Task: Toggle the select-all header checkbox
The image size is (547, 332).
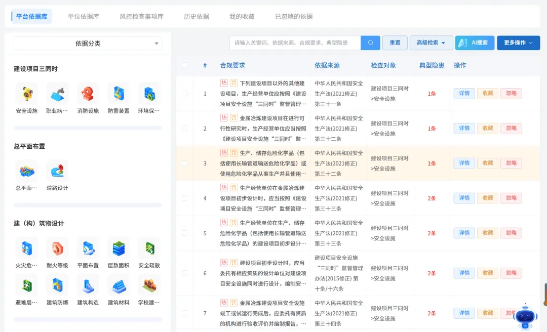Action: 184,65
